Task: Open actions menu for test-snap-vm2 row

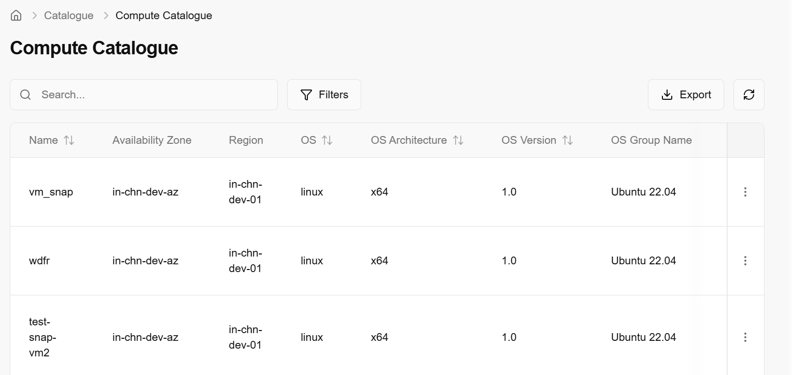Action: pyautogui.click(x=745, y=337)
